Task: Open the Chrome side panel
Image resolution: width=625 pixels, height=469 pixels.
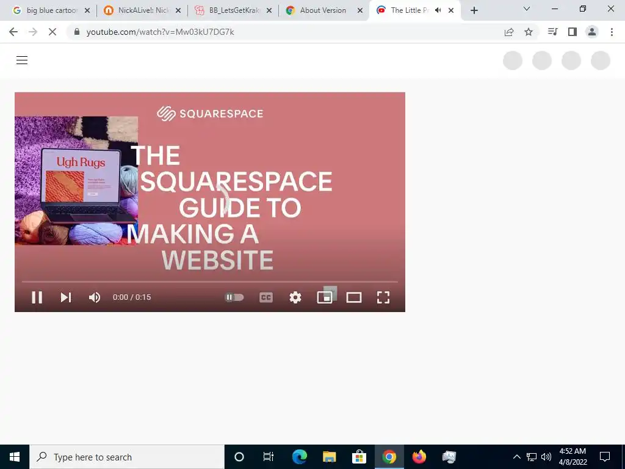Action: tap(573, 32)
